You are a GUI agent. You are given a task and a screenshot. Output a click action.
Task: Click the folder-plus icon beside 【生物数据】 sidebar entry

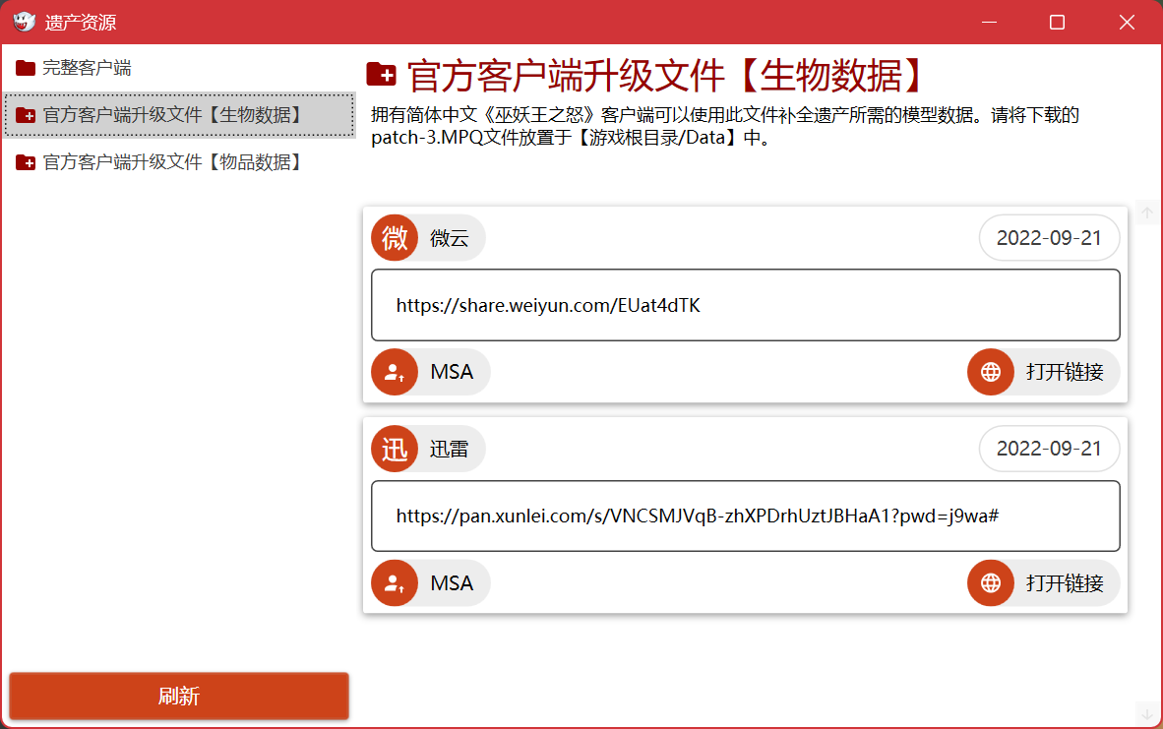pos(26,115)
